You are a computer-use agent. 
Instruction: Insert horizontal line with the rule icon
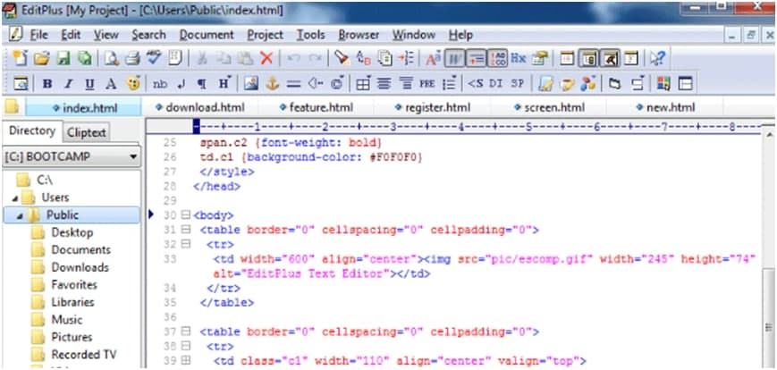tap(294, 84)
